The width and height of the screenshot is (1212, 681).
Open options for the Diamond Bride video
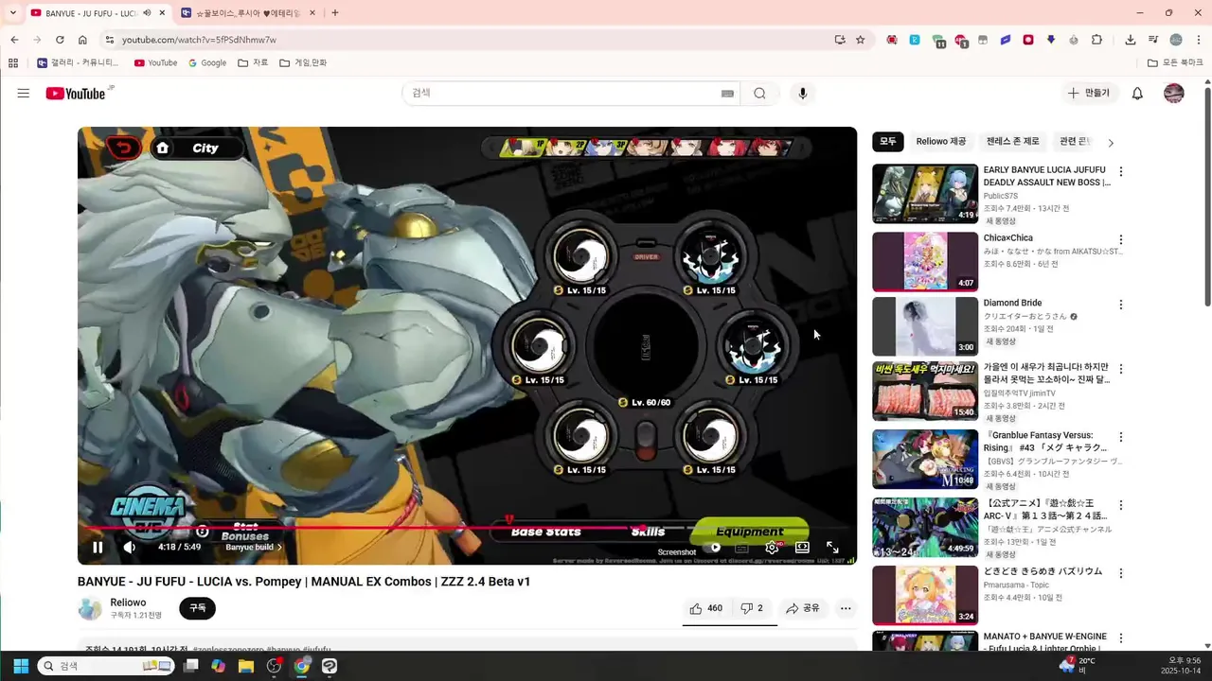tap(1121, 305)
